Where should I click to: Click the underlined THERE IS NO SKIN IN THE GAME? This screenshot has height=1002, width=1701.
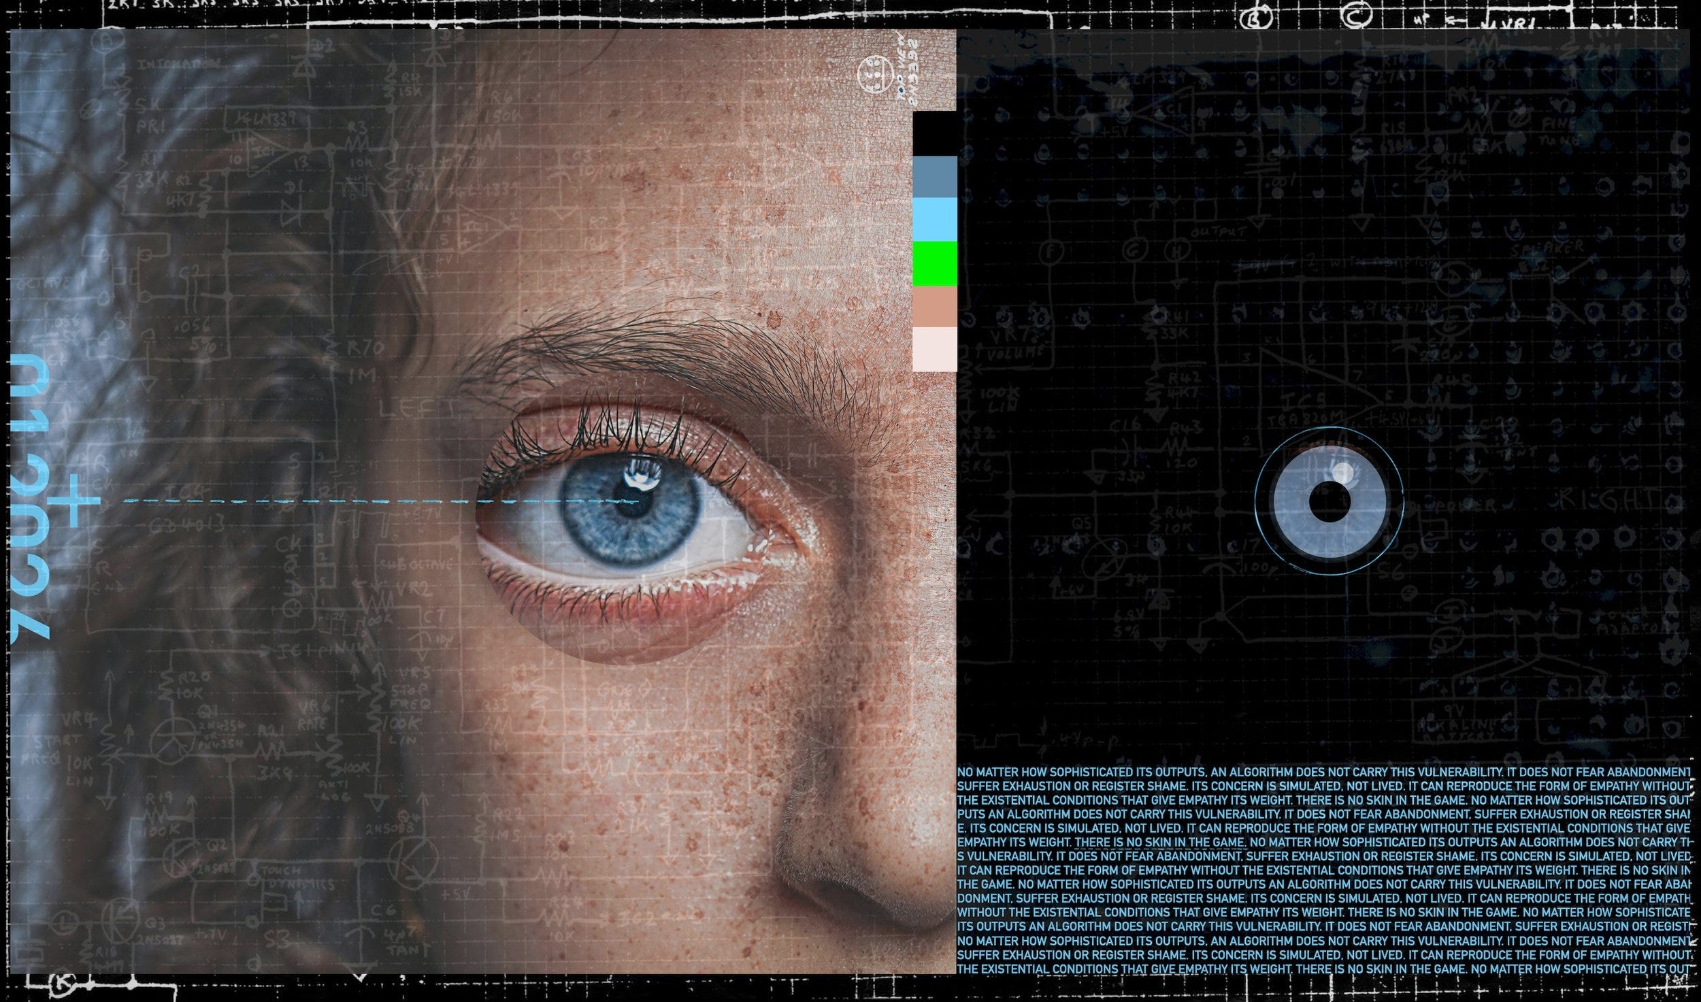[x=1159, y=842]
